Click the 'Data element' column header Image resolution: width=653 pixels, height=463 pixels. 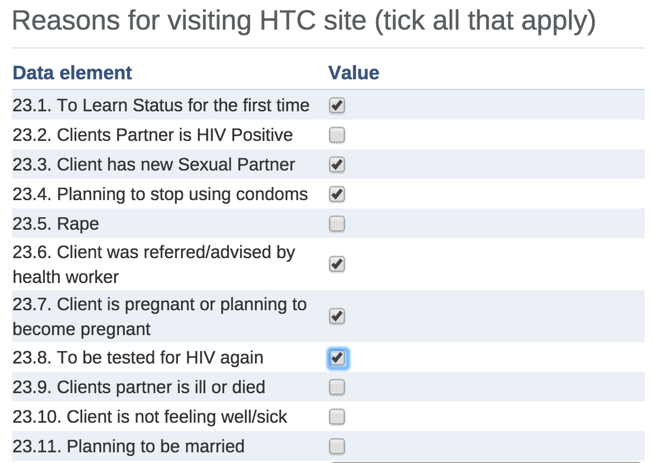click(x=72, y=73)
